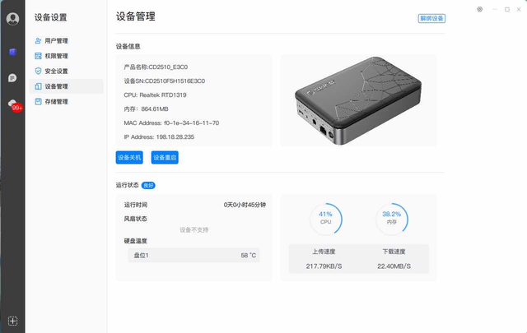The height and width of the screenshot is (333, 527).
Task: Click the 盘位1 disk temperature row
Action: (194, 256)
